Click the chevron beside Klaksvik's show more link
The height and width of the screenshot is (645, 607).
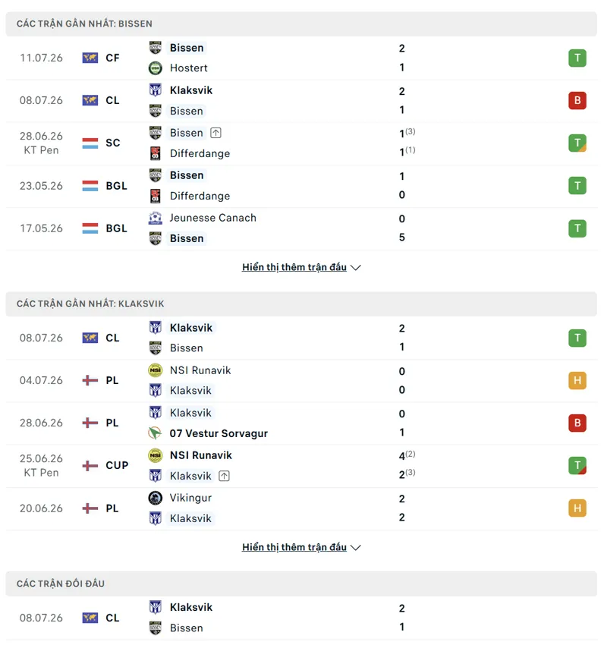(x=356, y=548)
